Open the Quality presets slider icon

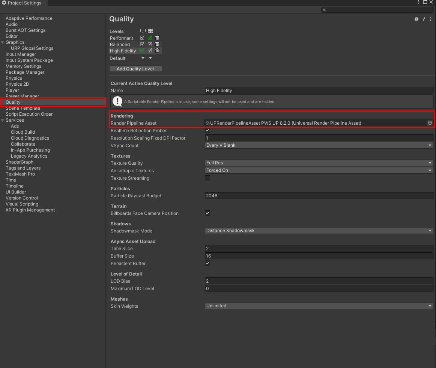click(423, 19)
